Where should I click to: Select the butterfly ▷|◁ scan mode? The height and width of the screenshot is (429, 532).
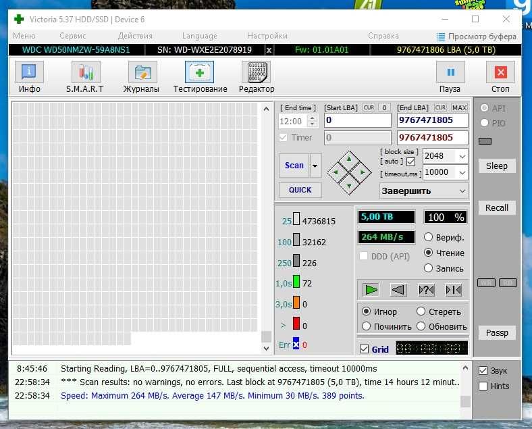pos(454,290)
